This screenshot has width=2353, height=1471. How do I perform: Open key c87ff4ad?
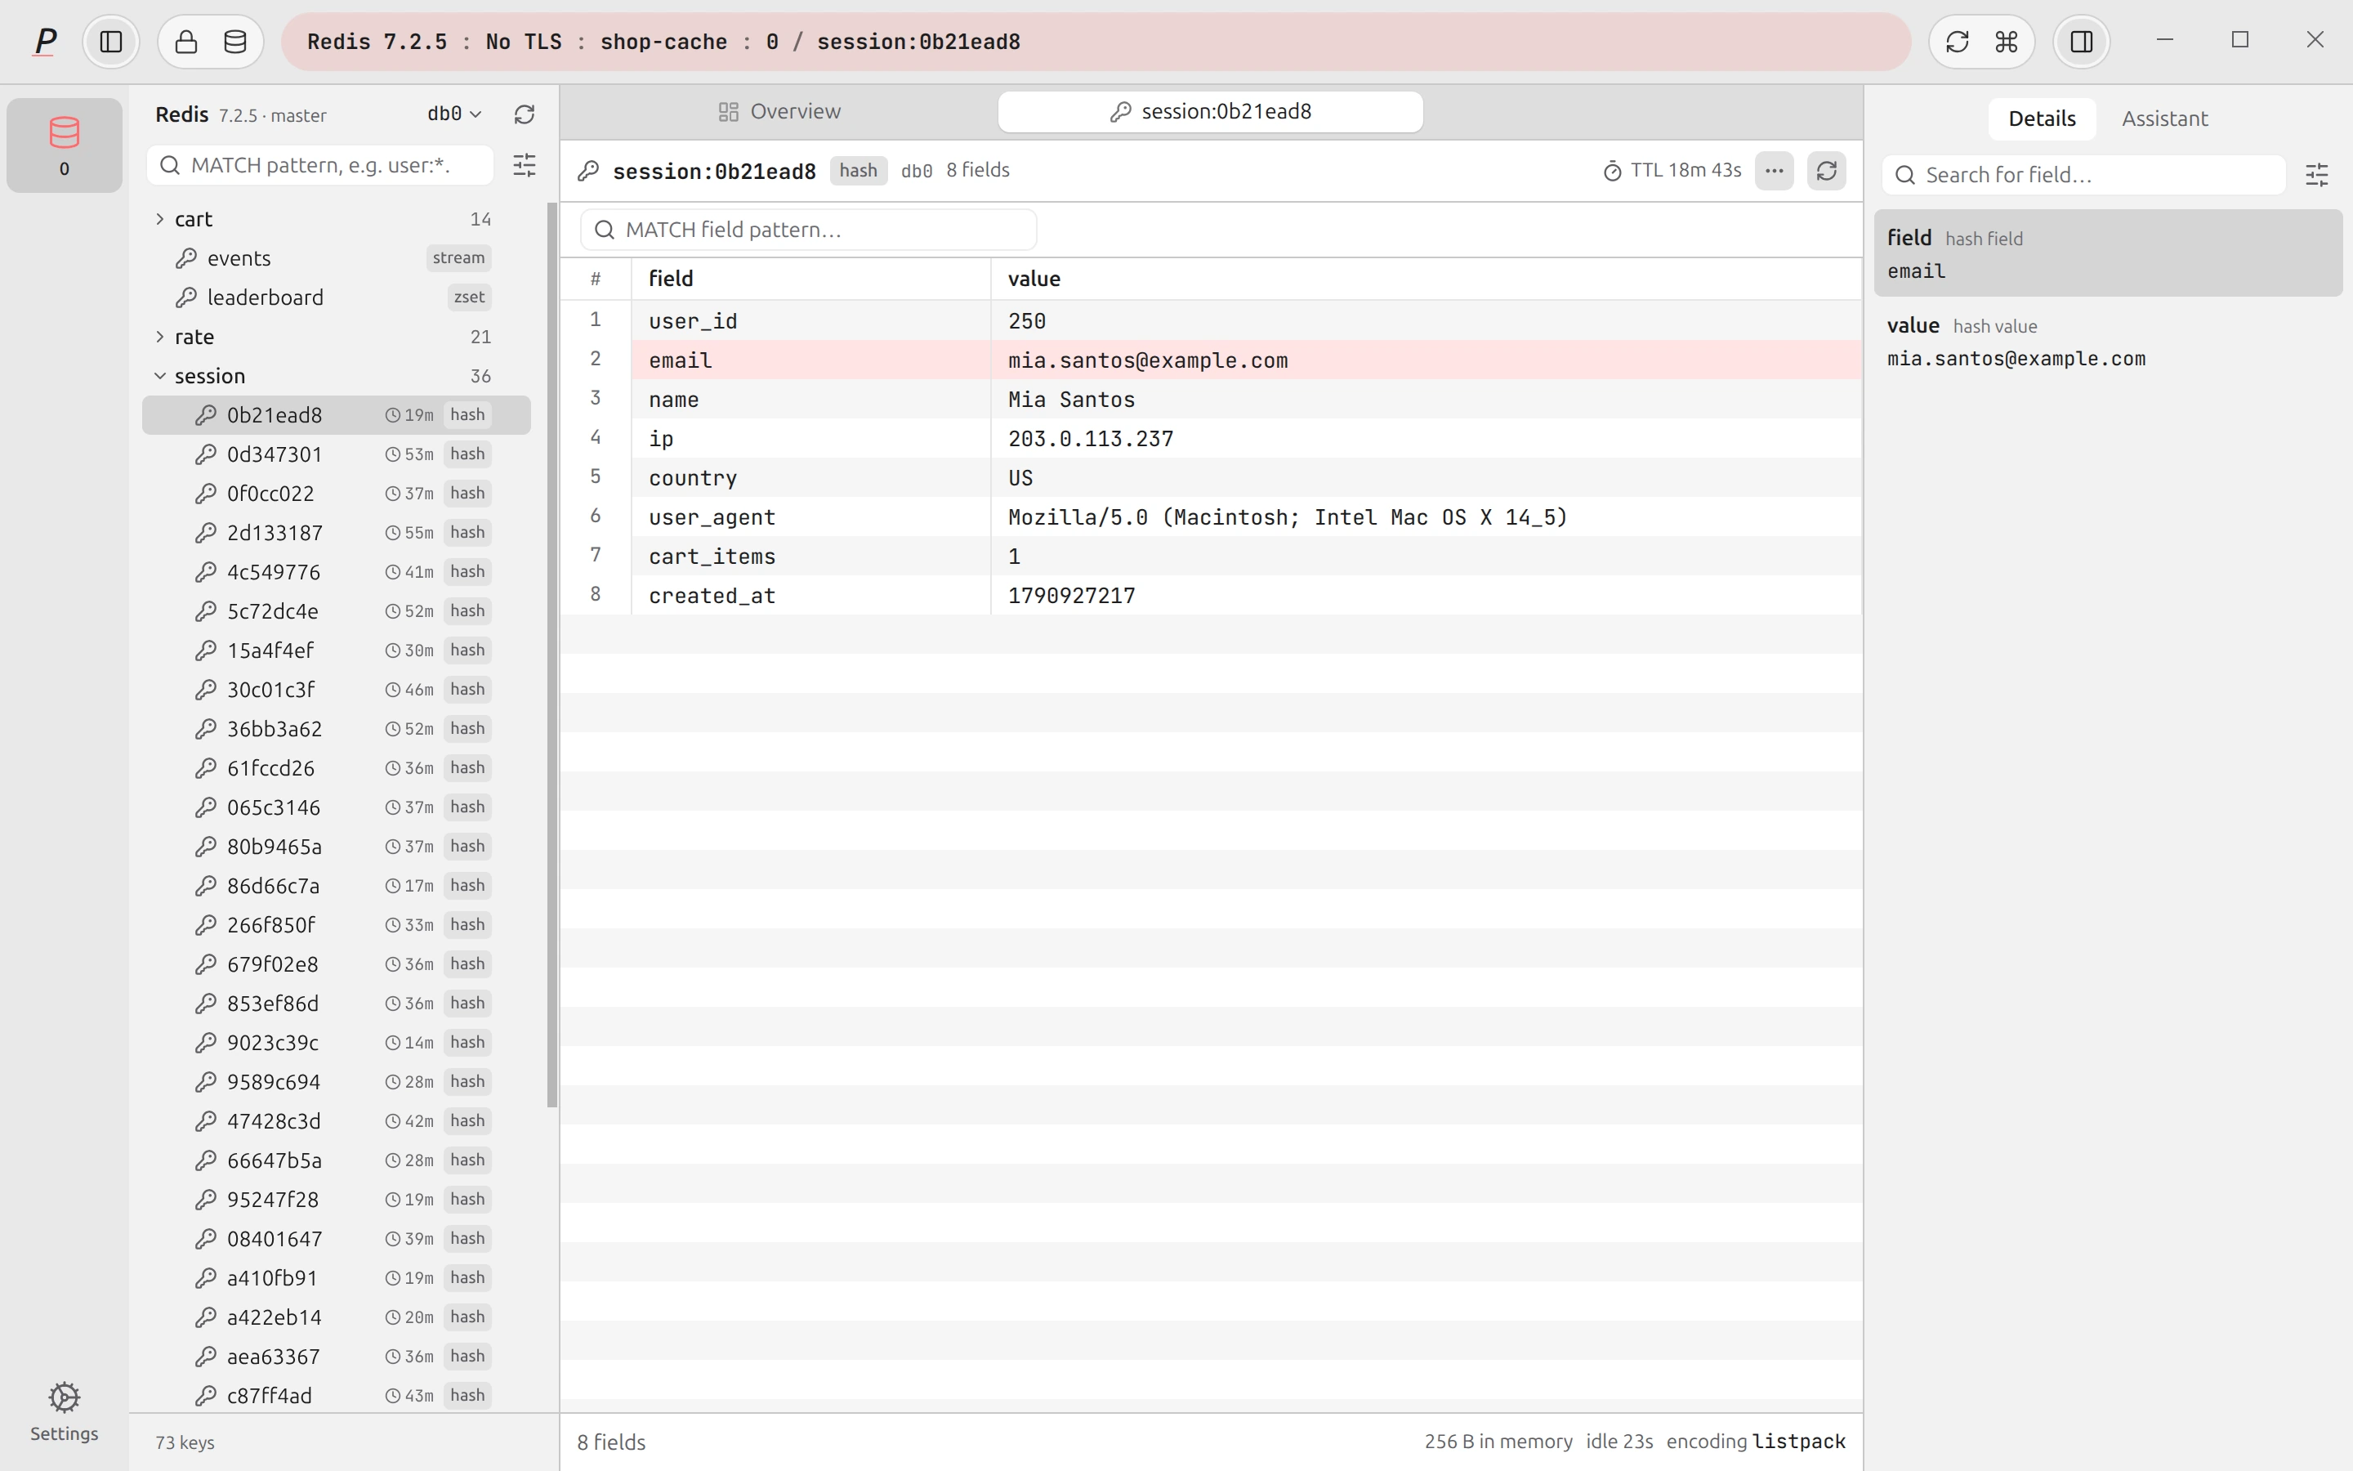pos(337,1396)
